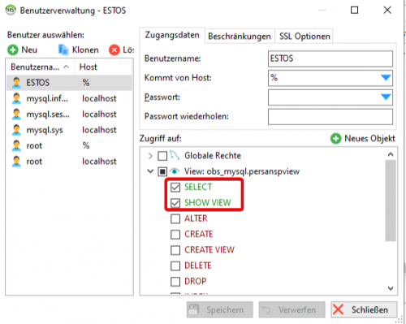Open the Kommt von Host dropdown

tap(386, 78)
